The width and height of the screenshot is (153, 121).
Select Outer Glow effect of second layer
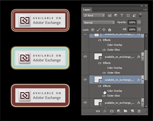click(x=113, y=73)
